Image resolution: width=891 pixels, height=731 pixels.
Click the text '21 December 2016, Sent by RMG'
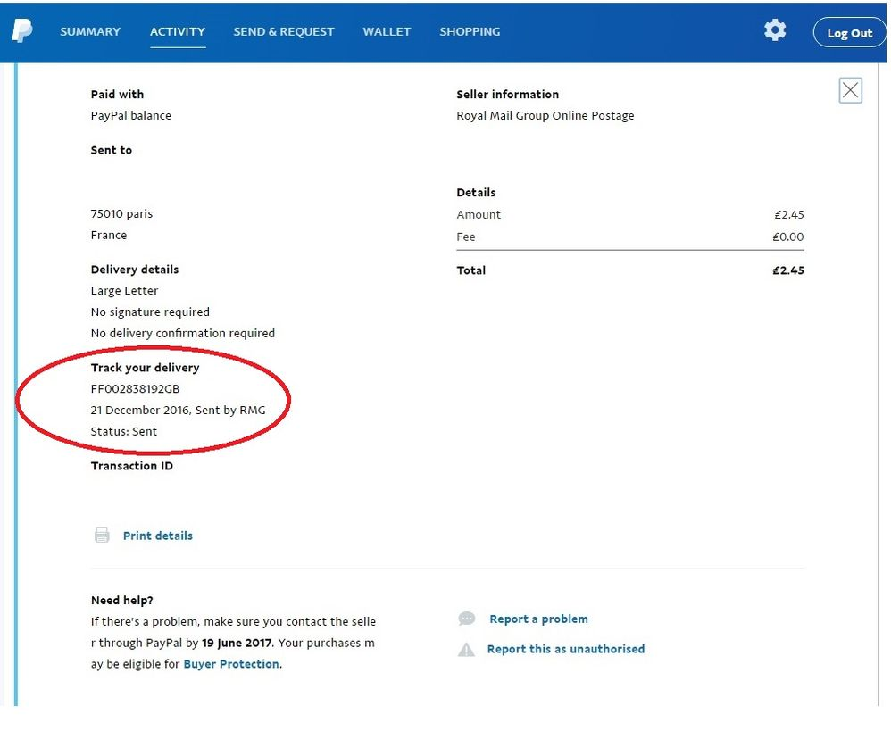point(178,410)
